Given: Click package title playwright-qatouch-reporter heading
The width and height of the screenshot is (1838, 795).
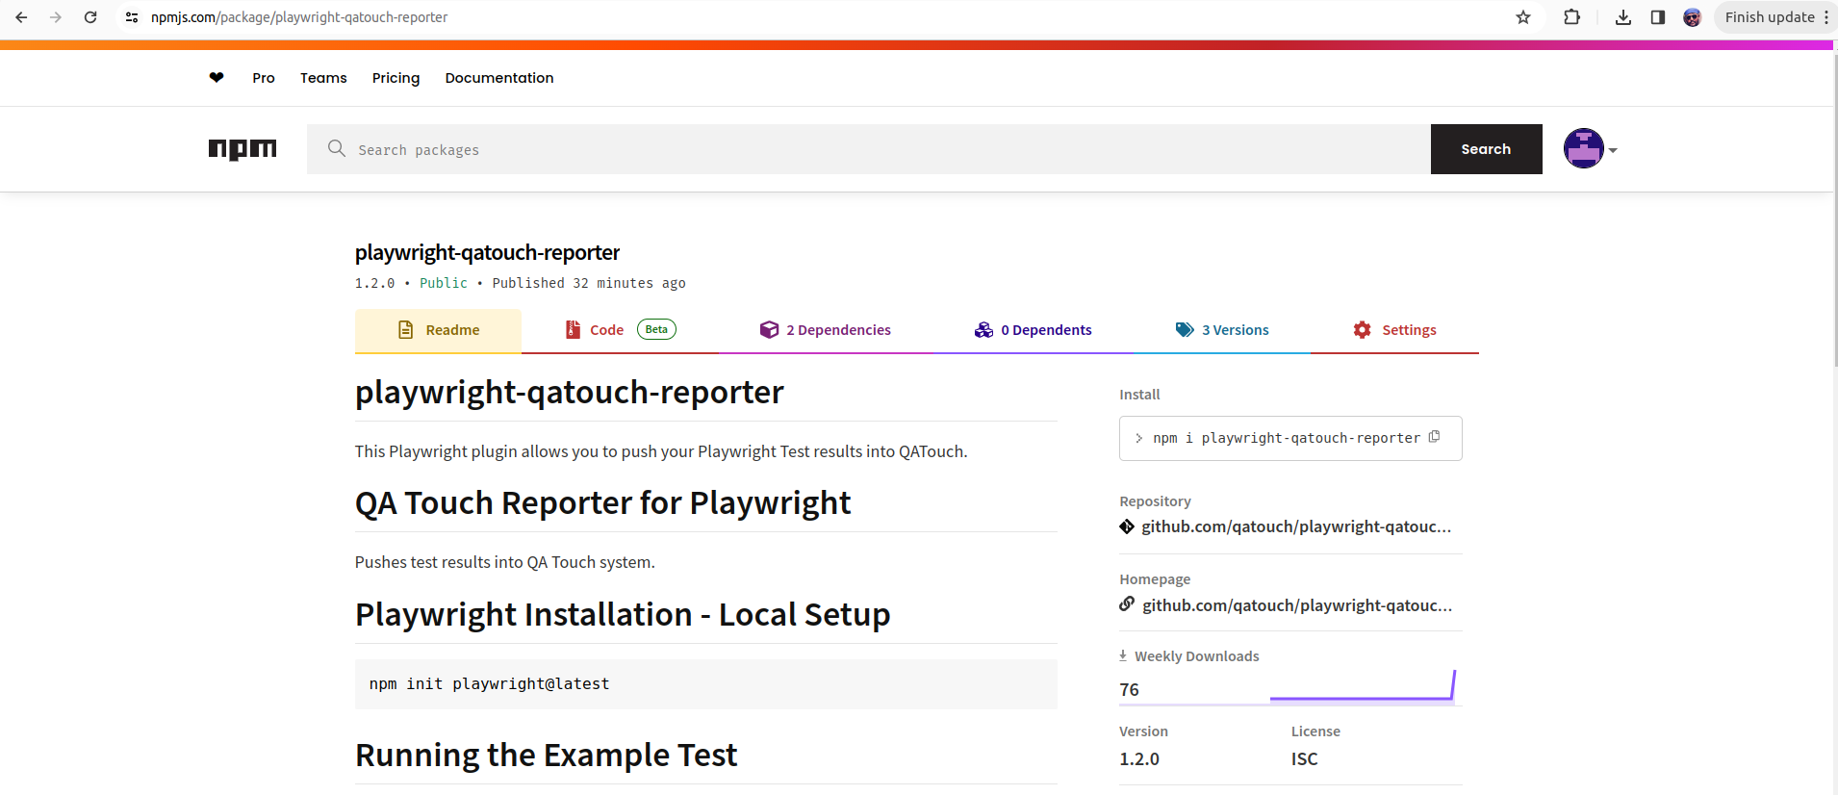Looking at the screenshot, I should (x=487, y=252).
